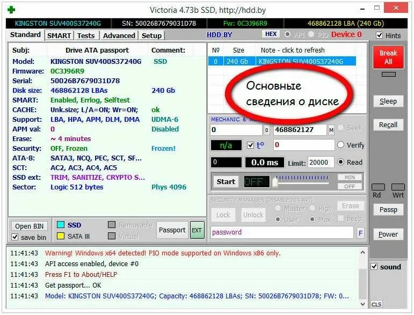Image resolution: width=414 pixels, height=315 pixels.
Task: Click the Open BIN button
Action: tap(30, 226)
